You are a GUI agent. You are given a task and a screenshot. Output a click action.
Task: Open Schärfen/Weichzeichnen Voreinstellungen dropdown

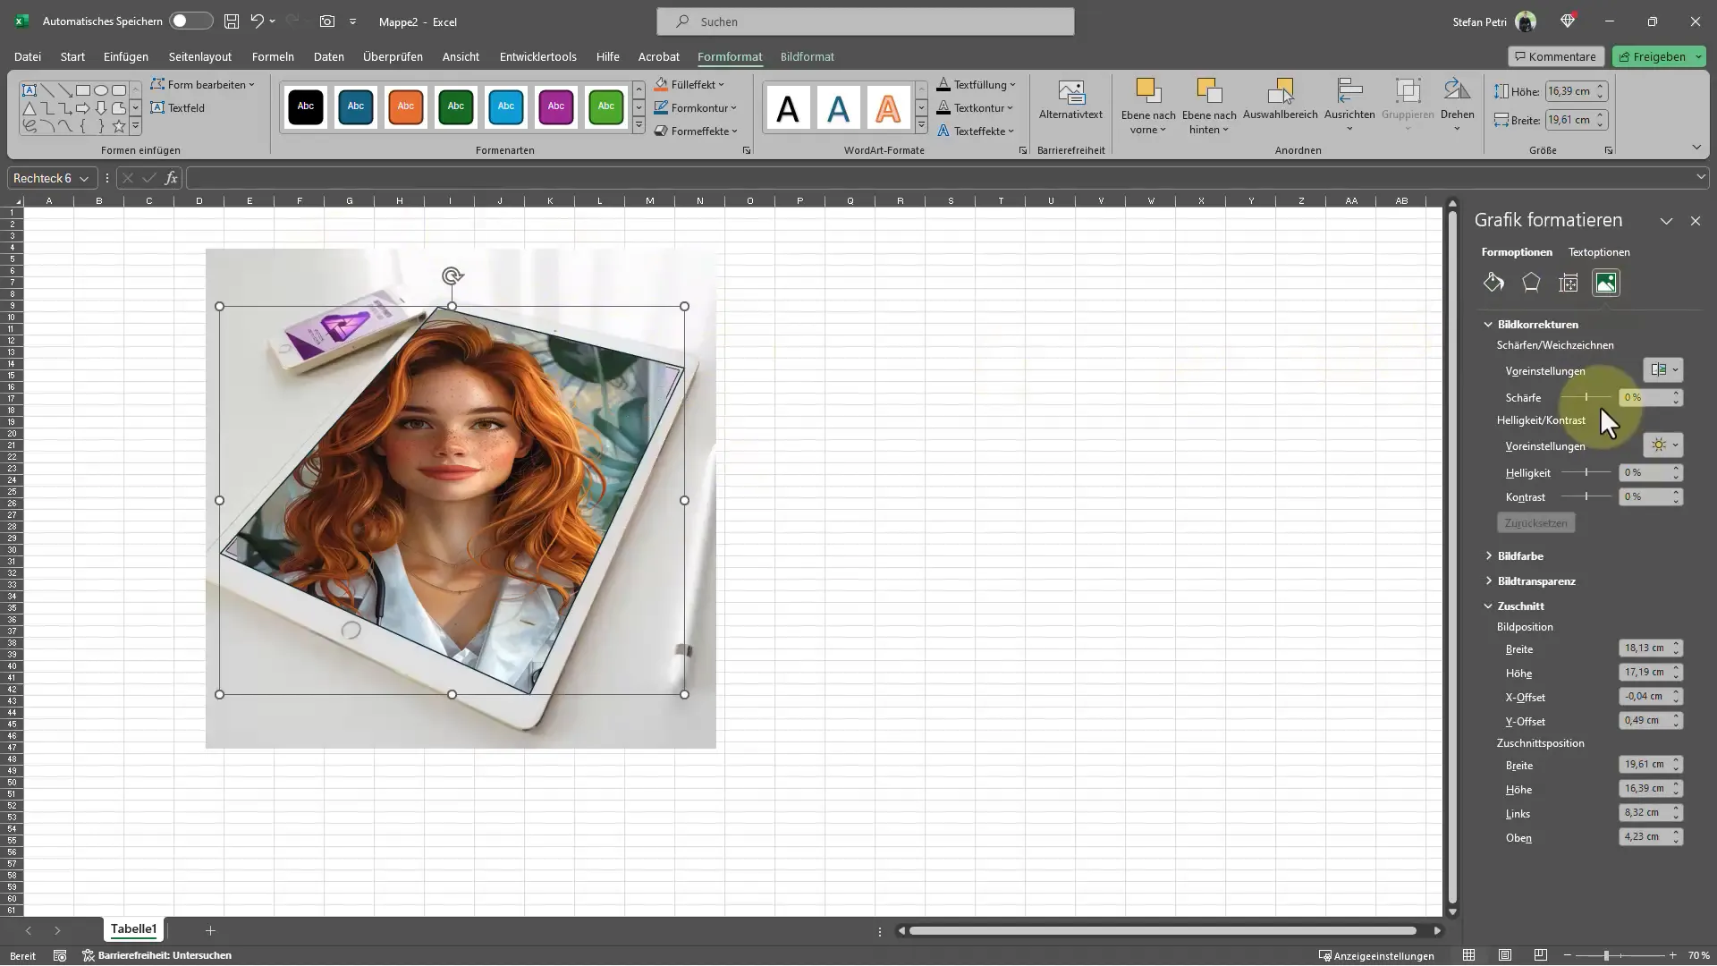point(1663,369)
